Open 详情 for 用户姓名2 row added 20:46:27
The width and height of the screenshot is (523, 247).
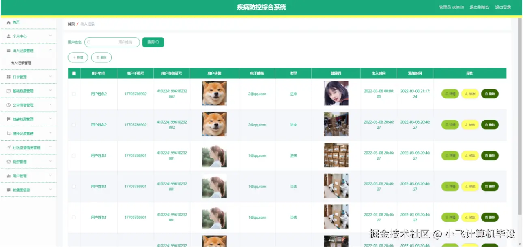(x=450, y=125)
